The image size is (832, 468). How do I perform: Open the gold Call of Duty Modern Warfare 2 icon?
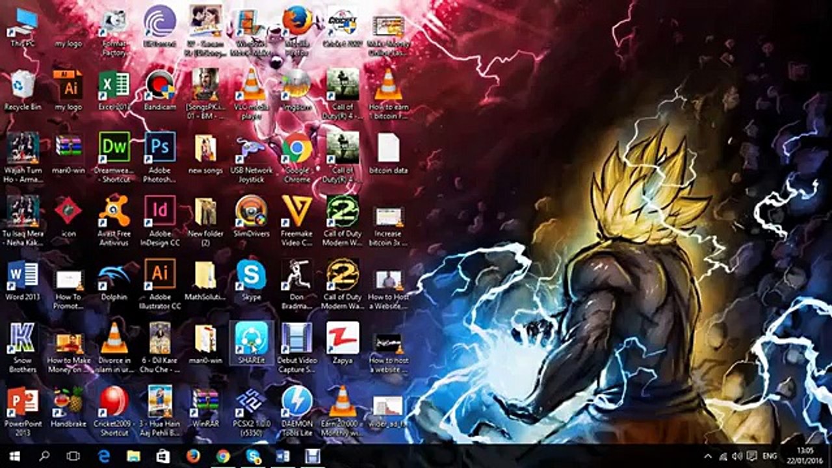pos(343,284)
